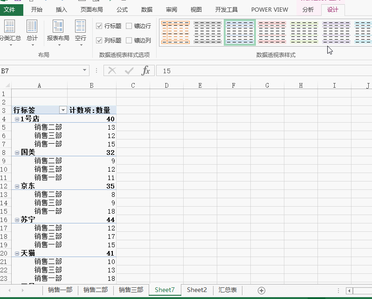Viewport: 372px width, 299px height.
Task: Uncheck the 行标题 checkbox
Action: point(99,26)
